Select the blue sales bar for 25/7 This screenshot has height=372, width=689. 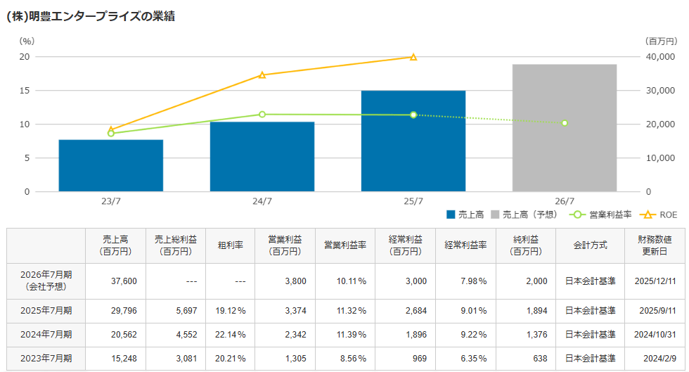[413, 141]
